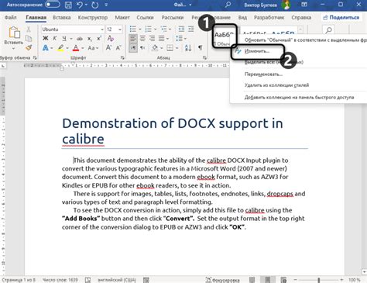Show paragraph marks with ¶ icon
The width and height of the screenshot is (367, 283).
tap(201, 48)
